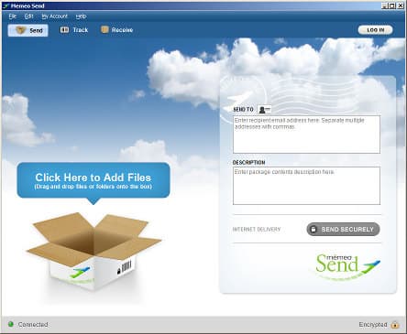Image resolution: width=407 pixels, height=334 pixels.
Task: Focus the package description field
Action: pos(306,186)
